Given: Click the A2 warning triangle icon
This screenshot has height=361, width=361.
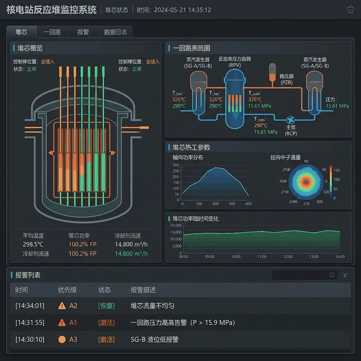Looking at the screenshot, I should pos(62,306).
